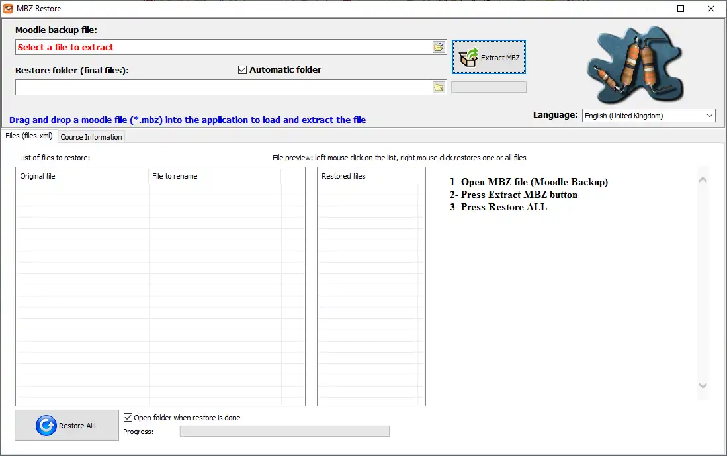Click the Moodle backup file input field
727x456 pixels.
(x=224, y=47)
